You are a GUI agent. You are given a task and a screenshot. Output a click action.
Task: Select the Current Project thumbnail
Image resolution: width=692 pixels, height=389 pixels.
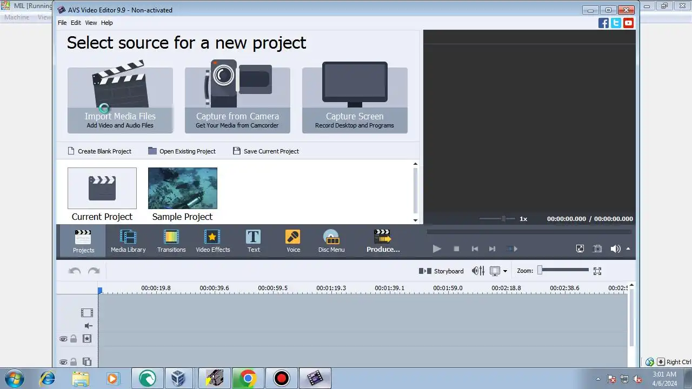tap(102, 188)
